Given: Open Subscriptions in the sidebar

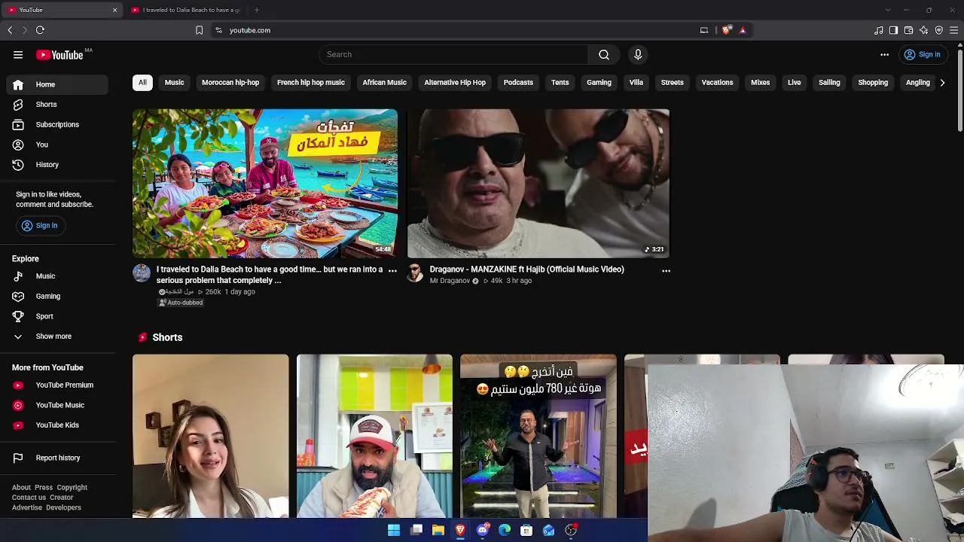Looking at the screenshot, I should (x=57, y=124).
